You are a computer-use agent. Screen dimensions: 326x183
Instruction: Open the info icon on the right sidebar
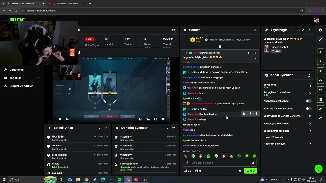[320, 30]
